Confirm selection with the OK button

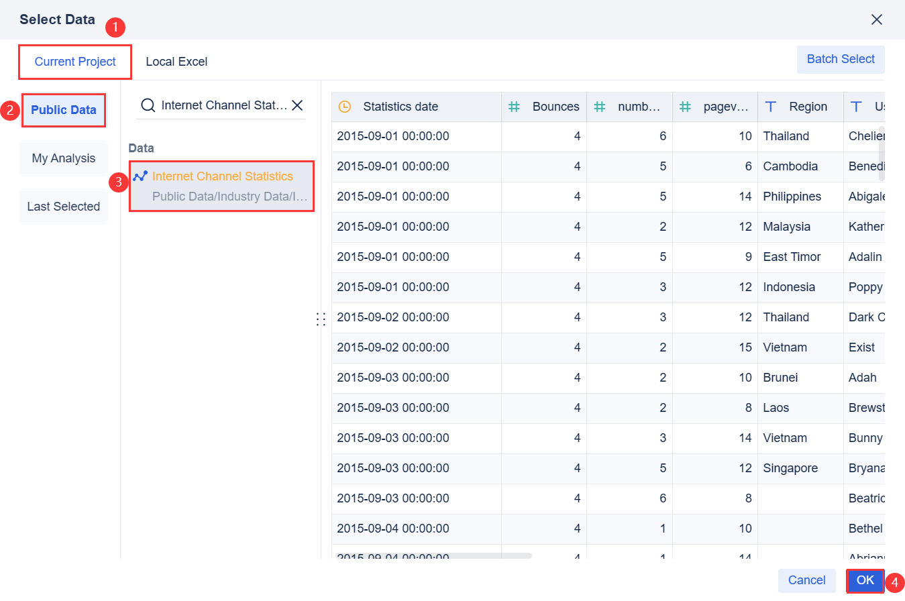click(x=865, y=580)
